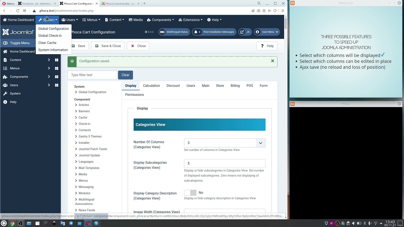
Task: Click the snapshot camera icon in address bar
Action: tap(258, 11)
